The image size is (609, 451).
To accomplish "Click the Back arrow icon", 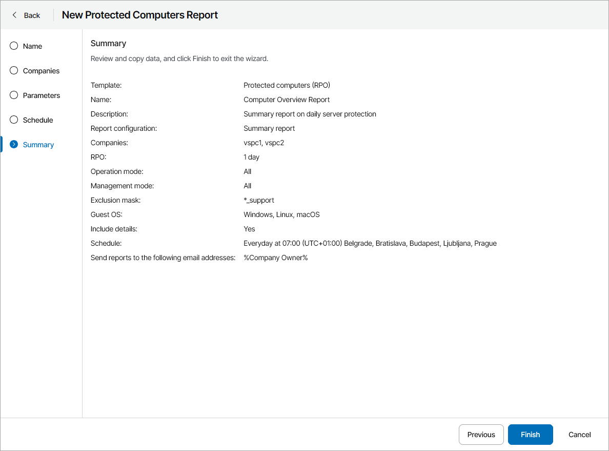I will click(x=14, y=15).
